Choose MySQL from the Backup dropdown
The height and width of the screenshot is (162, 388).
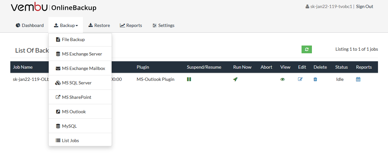point(80,126)
